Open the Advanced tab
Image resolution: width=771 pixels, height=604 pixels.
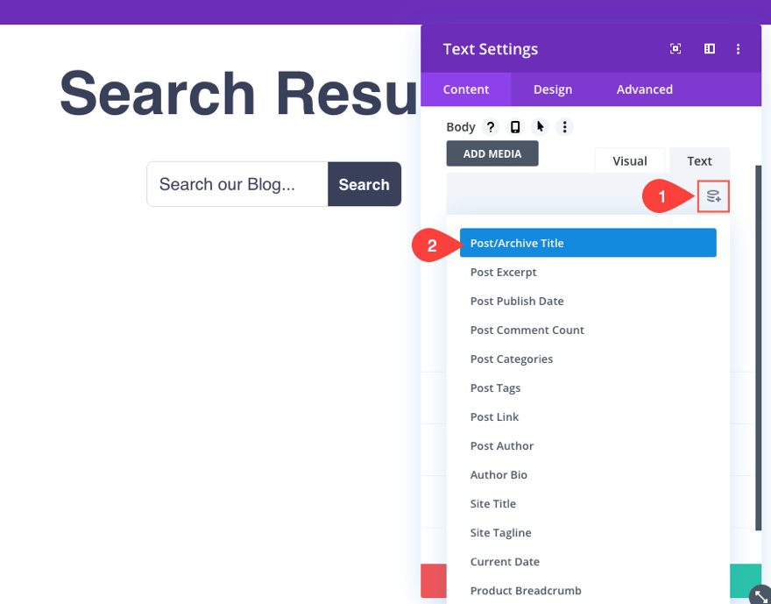pos(644,89)
